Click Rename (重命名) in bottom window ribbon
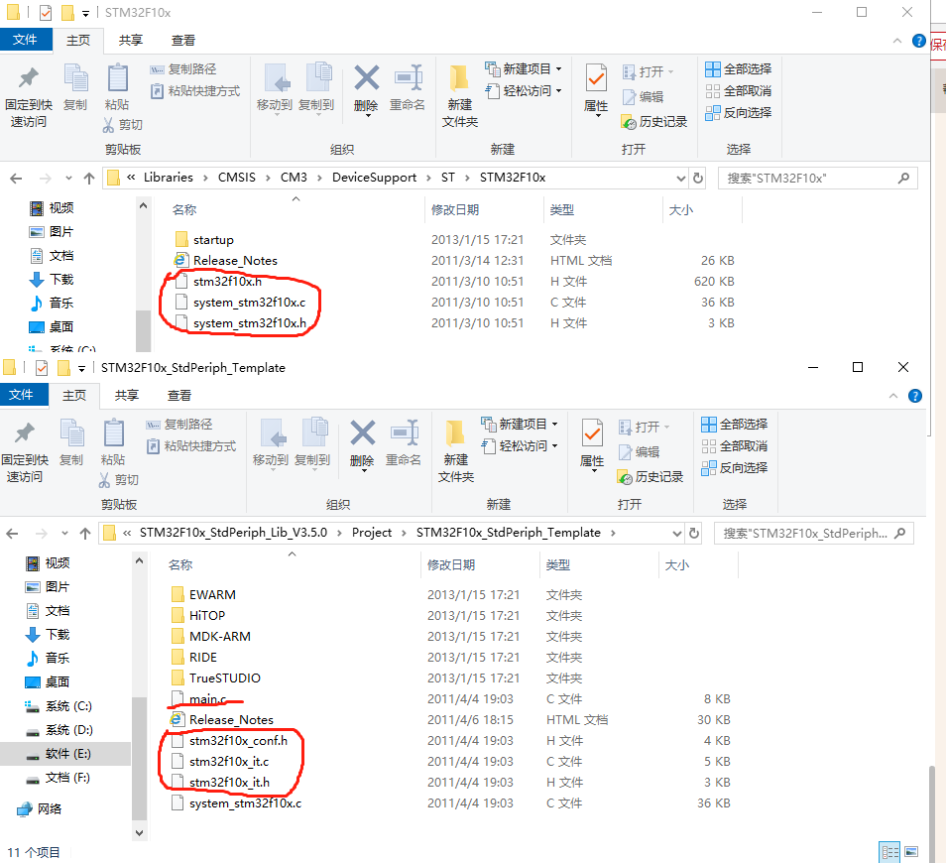Image resolution: width=946 pixels, height=863 pixels. click(x=403, y=442)
